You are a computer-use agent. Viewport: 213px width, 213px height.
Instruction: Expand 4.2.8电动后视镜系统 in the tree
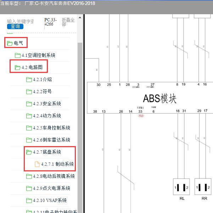click(x=54, y=176)
